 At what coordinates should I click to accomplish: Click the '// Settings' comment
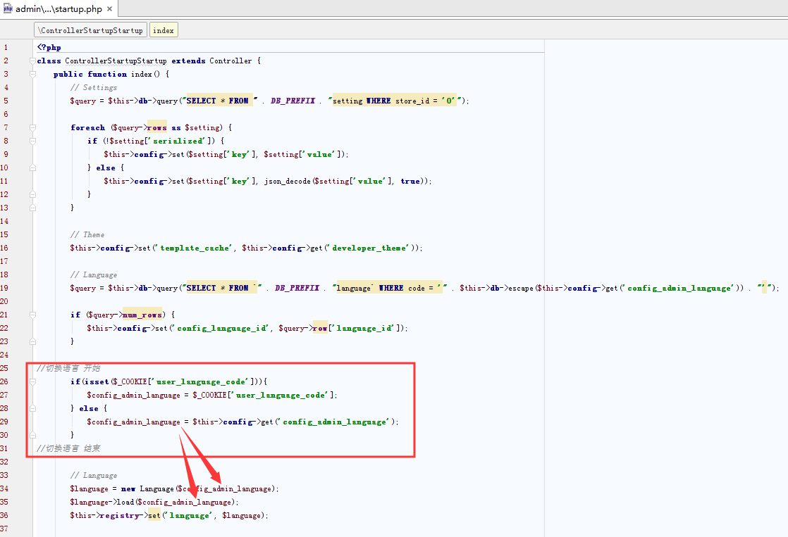click(94, 87)
